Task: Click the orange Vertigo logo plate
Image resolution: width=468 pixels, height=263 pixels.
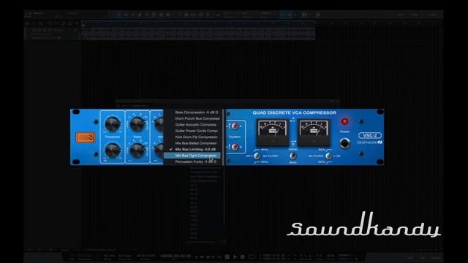Action: click(86, 138)
